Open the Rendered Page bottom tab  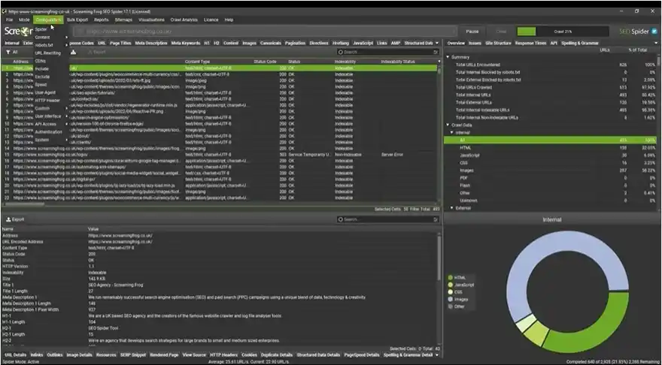164,355
